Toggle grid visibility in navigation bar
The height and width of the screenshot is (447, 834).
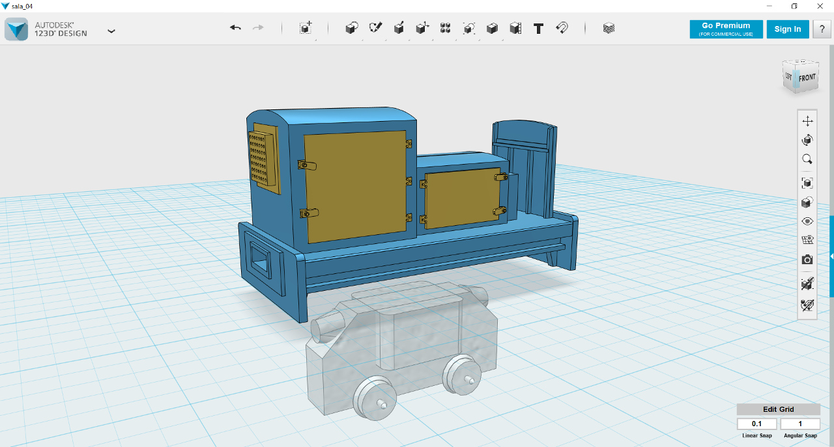point(807,240)
